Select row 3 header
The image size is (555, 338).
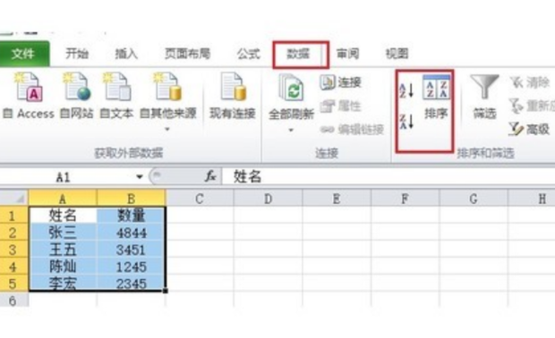click(x=13, y=249)
